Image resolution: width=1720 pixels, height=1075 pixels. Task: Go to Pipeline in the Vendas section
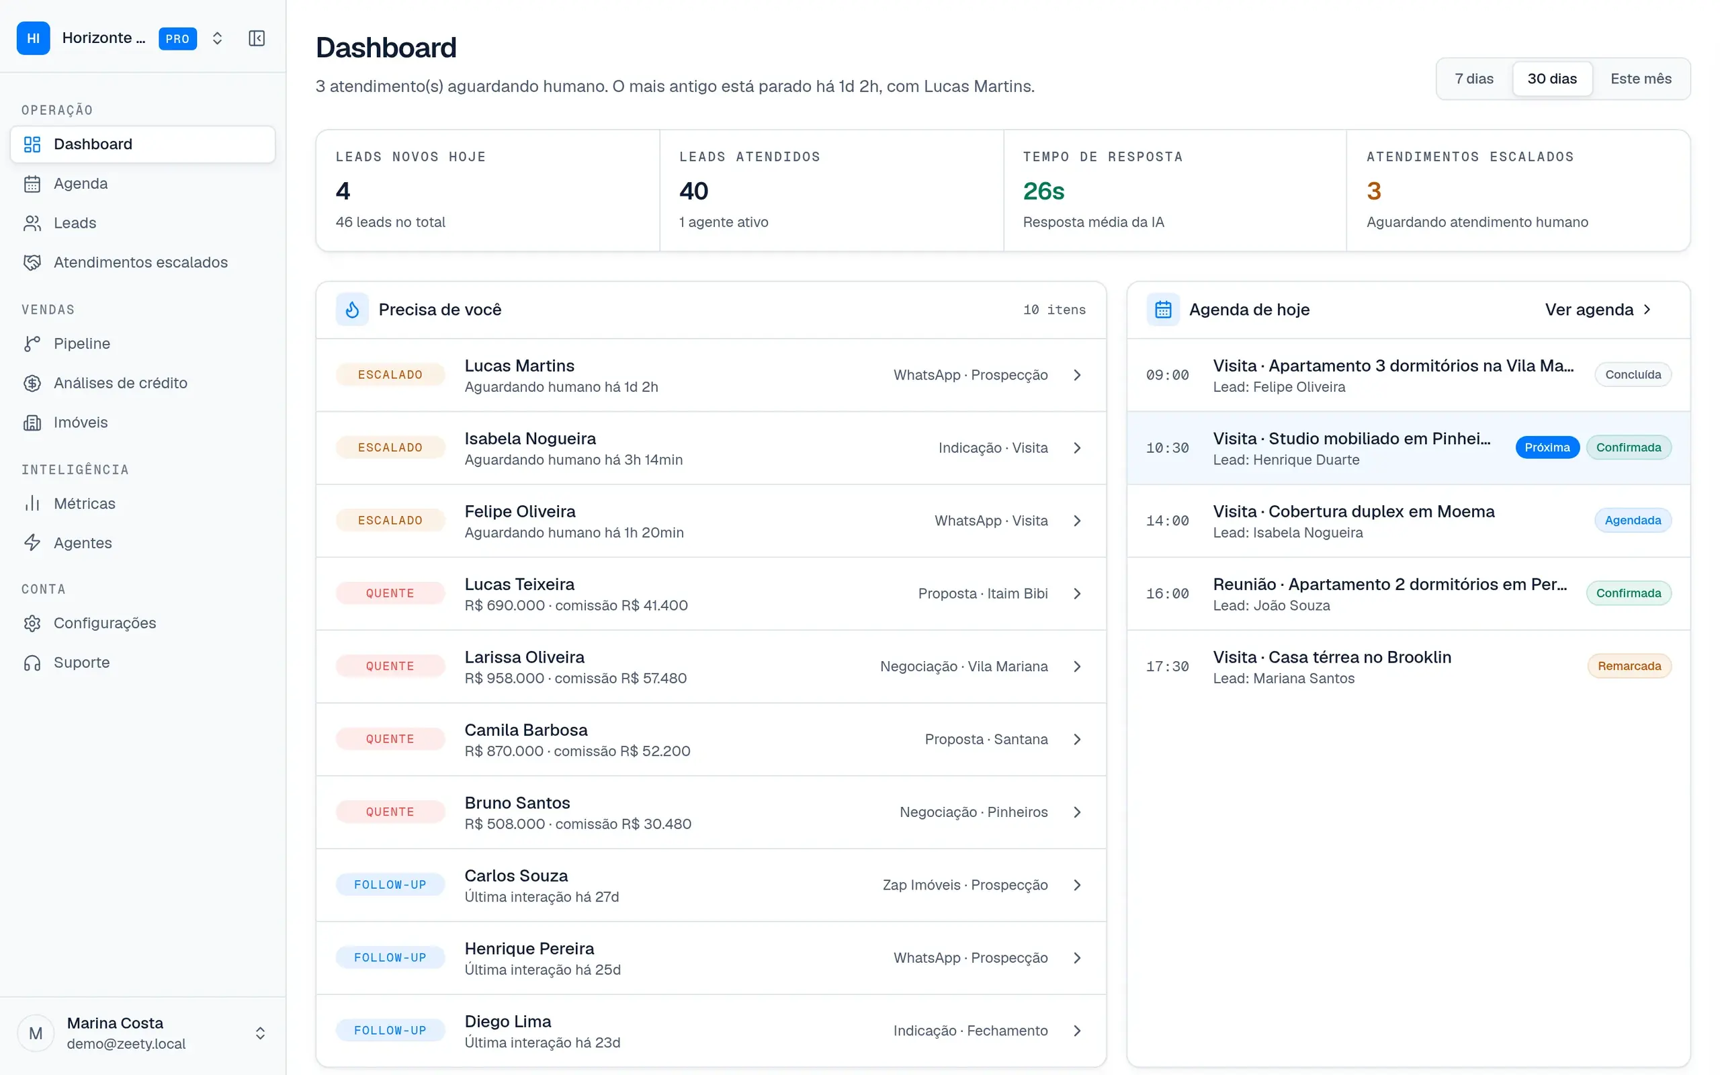click(x=142, y=343)
